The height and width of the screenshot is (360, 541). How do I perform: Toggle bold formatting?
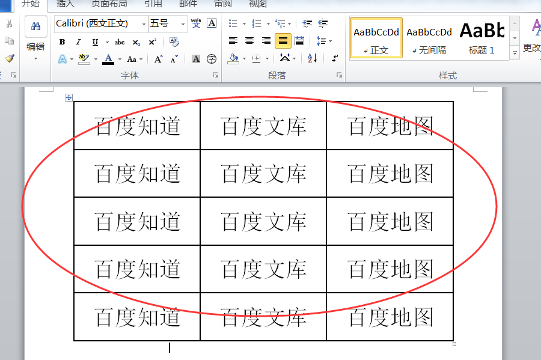point(62,41)
